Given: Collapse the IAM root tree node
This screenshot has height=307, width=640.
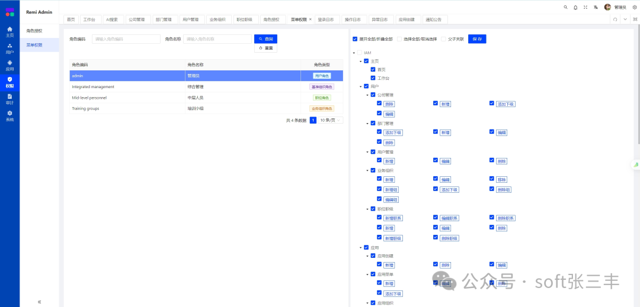Looking at the screenshot, I should (x=354, y=53).
